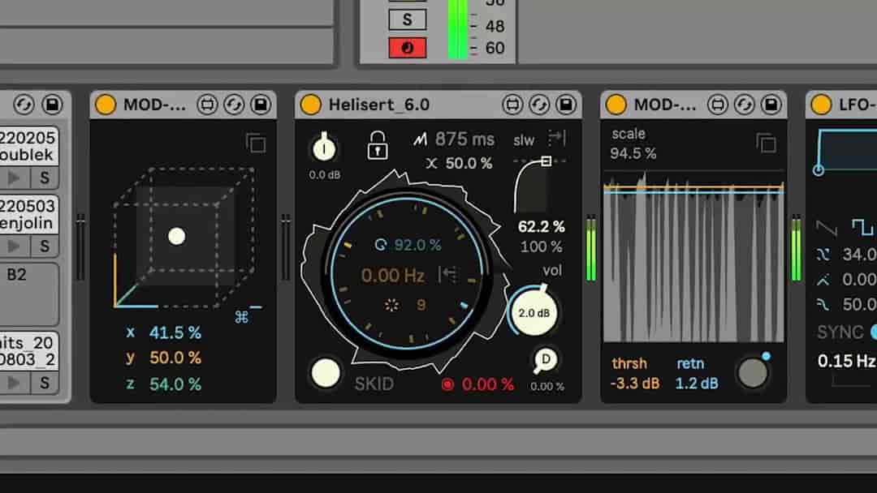
Task: Click Helisert_6.0 hot-swap preset icon
Action: (539, 105)
